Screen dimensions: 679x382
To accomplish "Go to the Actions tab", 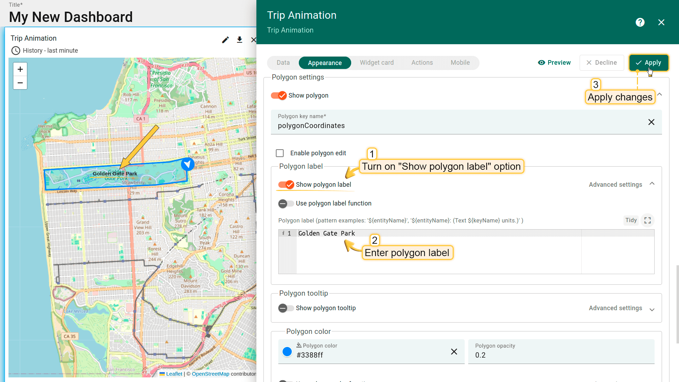I will [422, 63].
